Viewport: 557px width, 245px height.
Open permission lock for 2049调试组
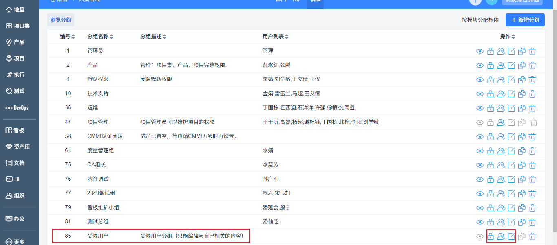[x=491, y=194]
